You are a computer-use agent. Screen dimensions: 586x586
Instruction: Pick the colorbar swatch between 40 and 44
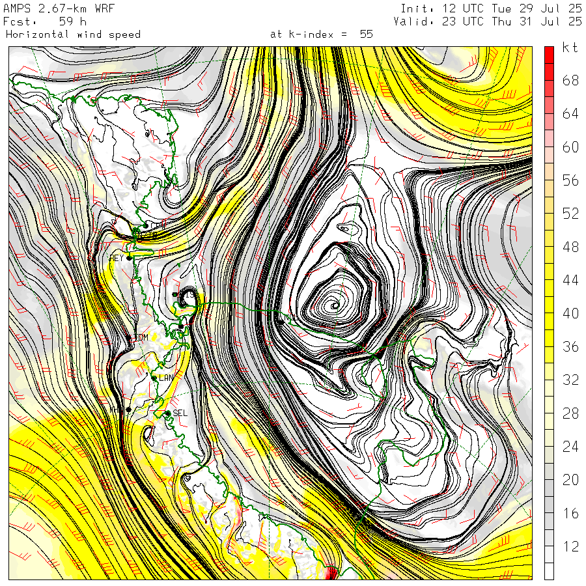(x=549, y=305)
